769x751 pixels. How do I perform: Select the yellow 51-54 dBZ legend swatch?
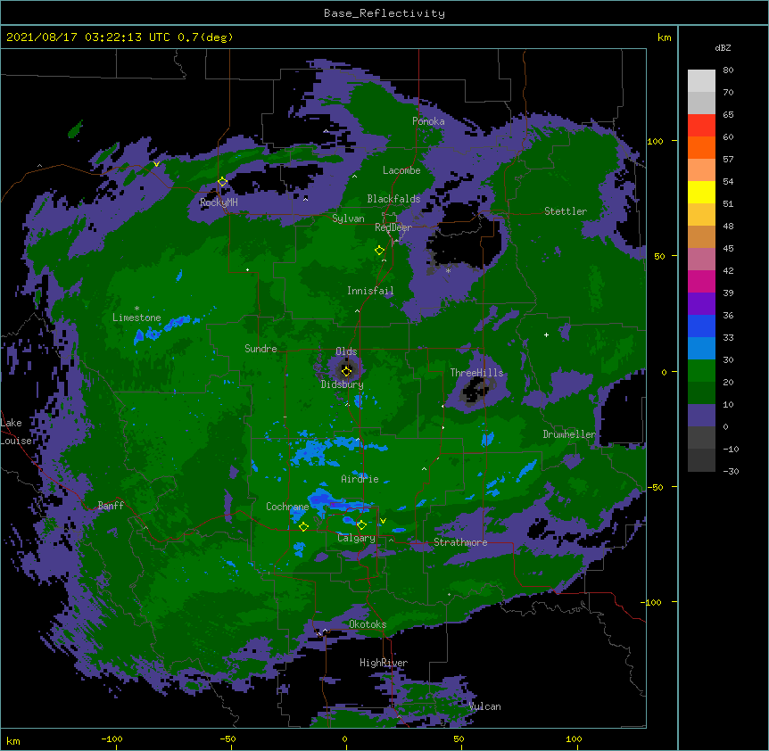click(701, 192)
